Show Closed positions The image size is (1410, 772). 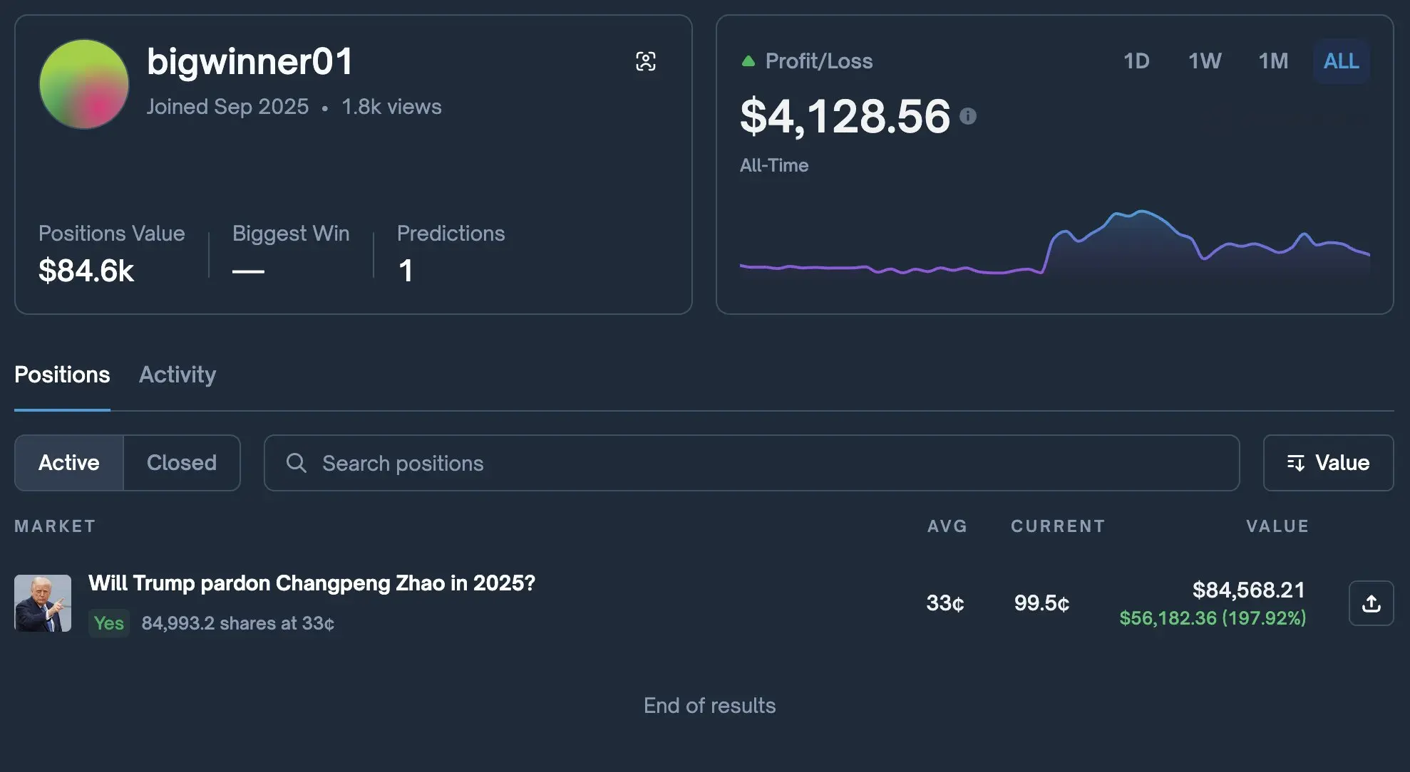coord(182,463)
